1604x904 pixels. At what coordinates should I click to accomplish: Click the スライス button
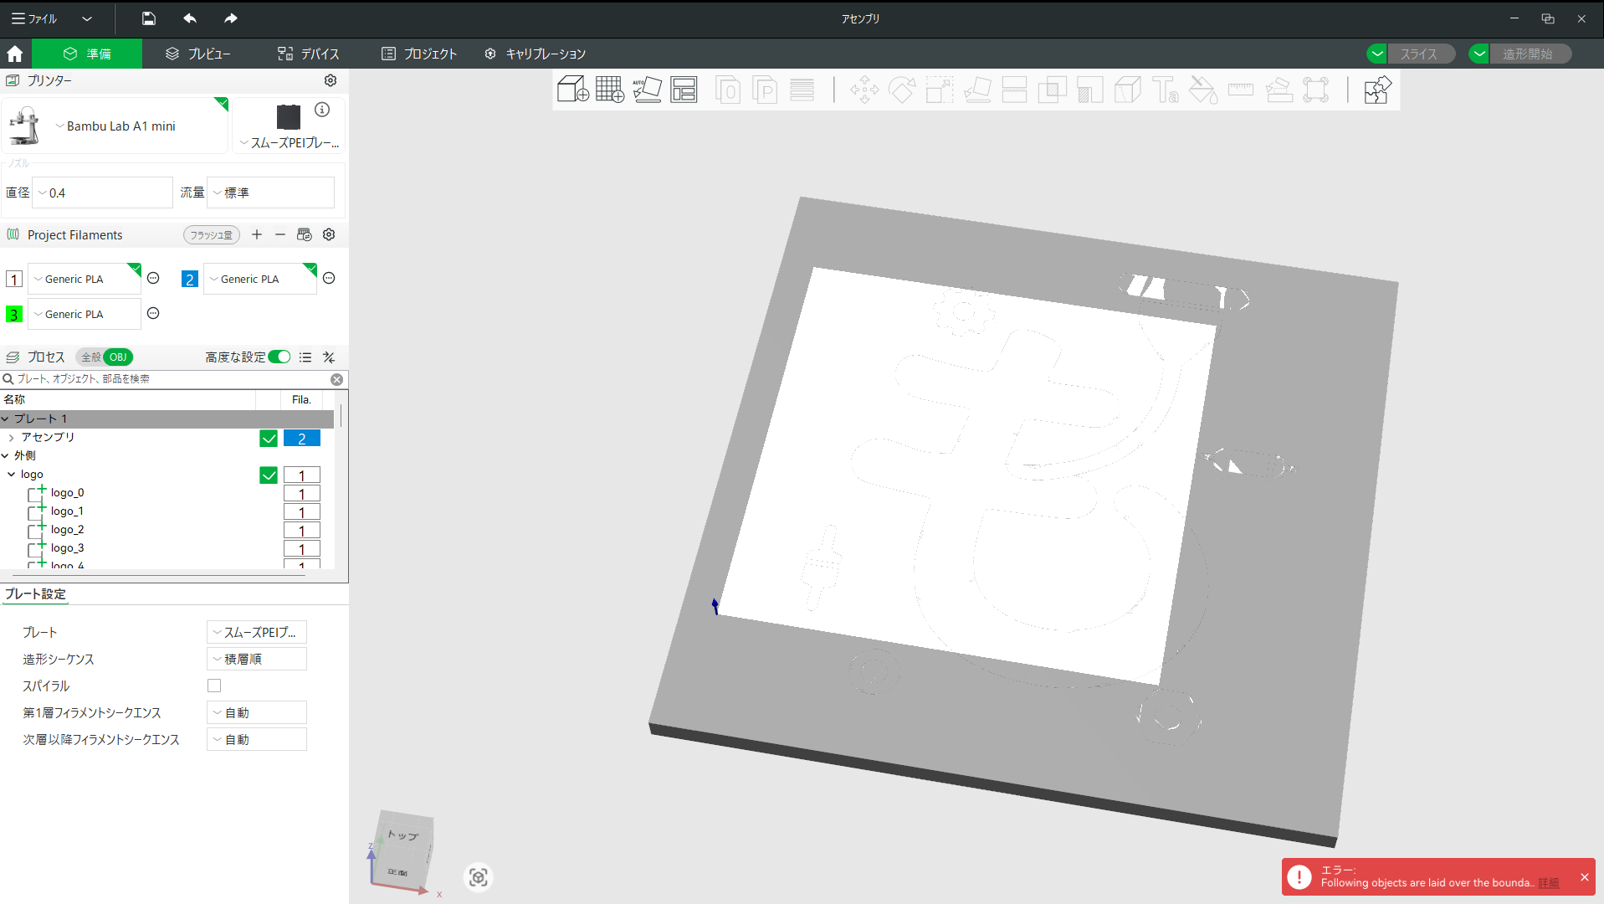[x=1420, y=54]
